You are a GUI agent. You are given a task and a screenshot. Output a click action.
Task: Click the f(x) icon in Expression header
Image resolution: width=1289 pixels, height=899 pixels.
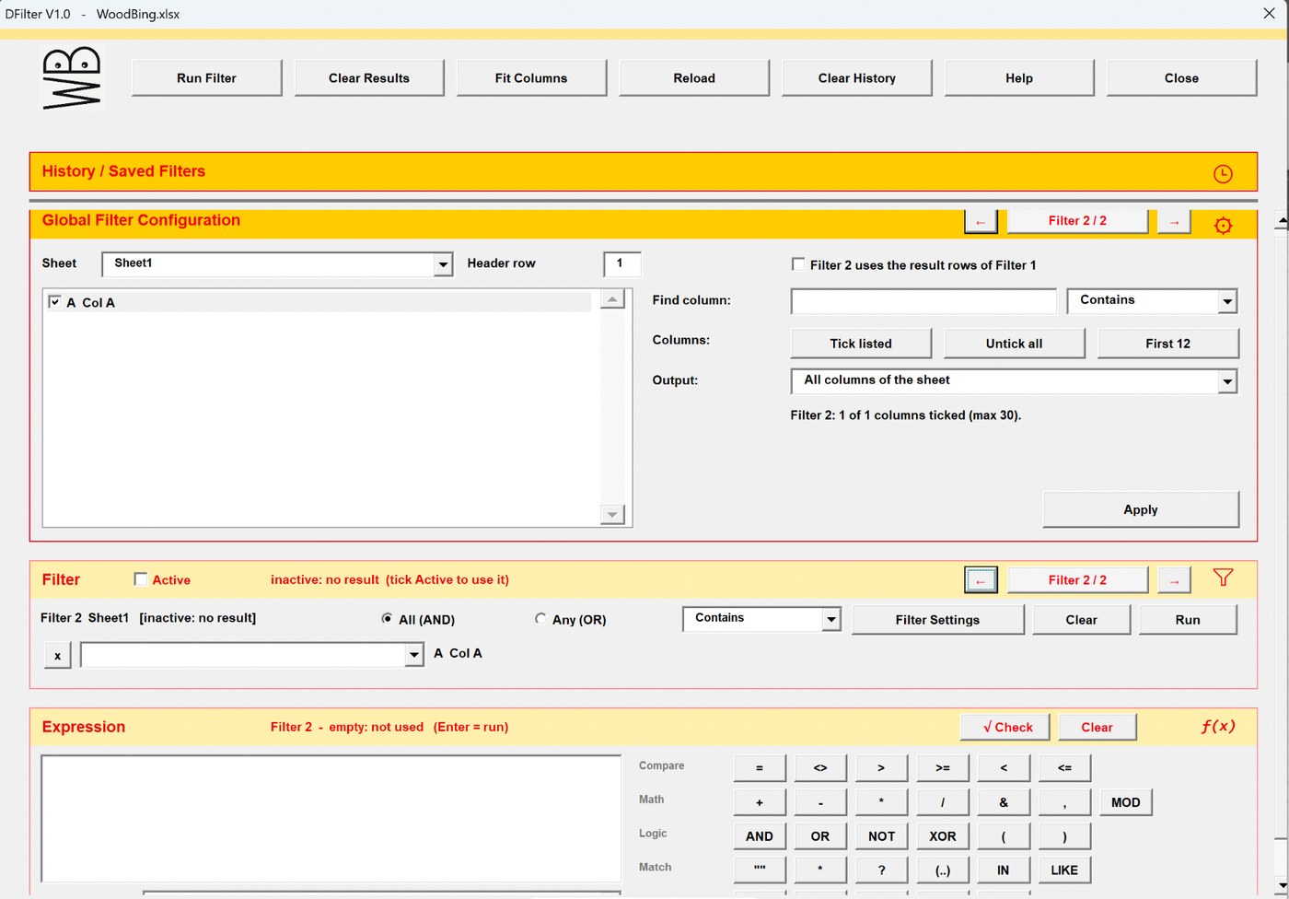point(1218,726)
